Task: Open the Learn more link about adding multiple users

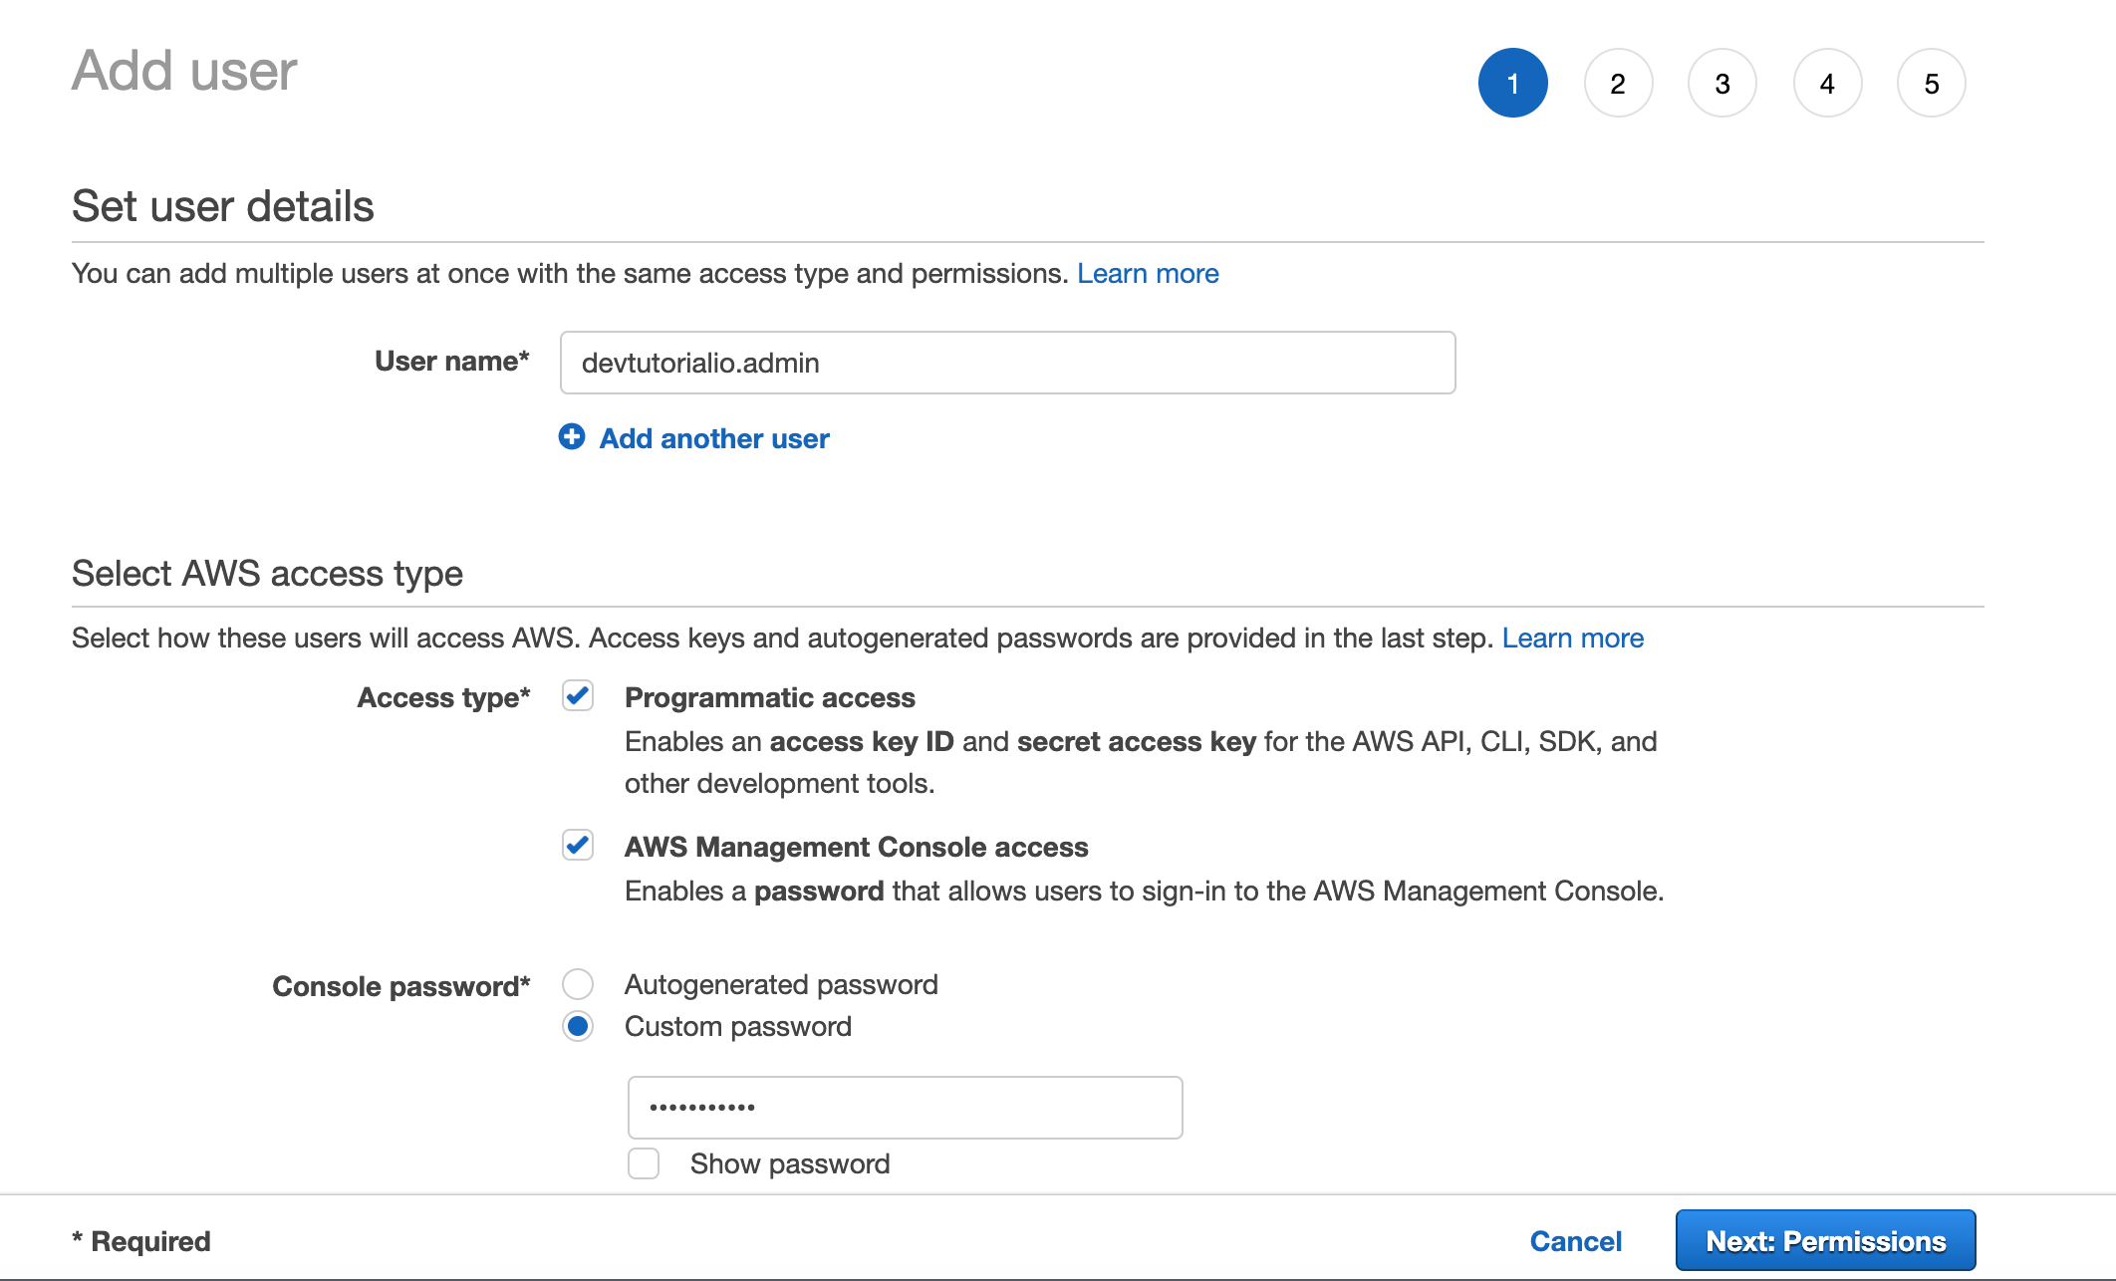Action: point(1148,273)
